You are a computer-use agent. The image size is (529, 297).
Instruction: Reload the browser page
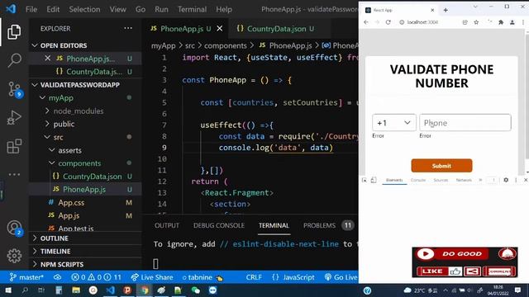[x=388, y=22]
